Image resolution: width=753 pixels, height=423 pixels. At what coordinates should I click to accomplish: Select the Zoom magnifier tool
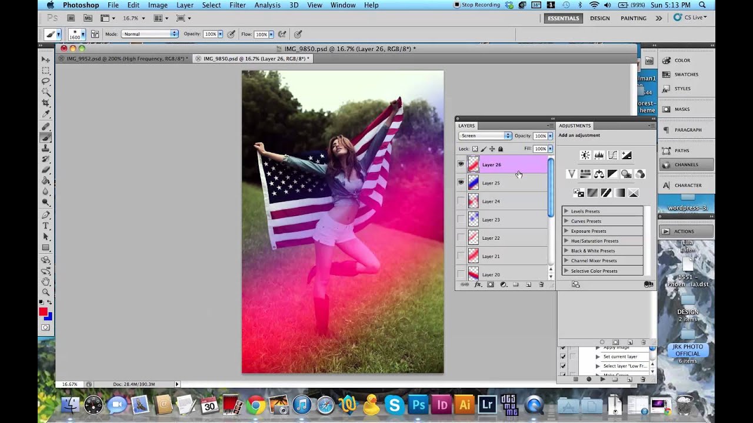(x=46, y=292)
